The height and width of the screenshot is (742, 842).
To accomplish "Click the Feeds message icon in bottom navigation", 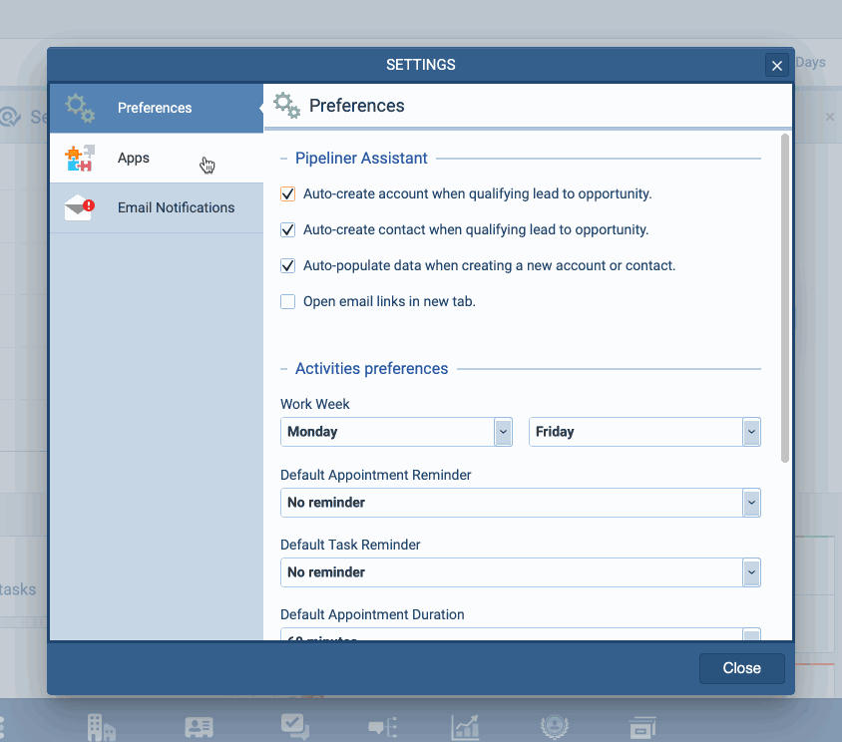I will [382, 727].
